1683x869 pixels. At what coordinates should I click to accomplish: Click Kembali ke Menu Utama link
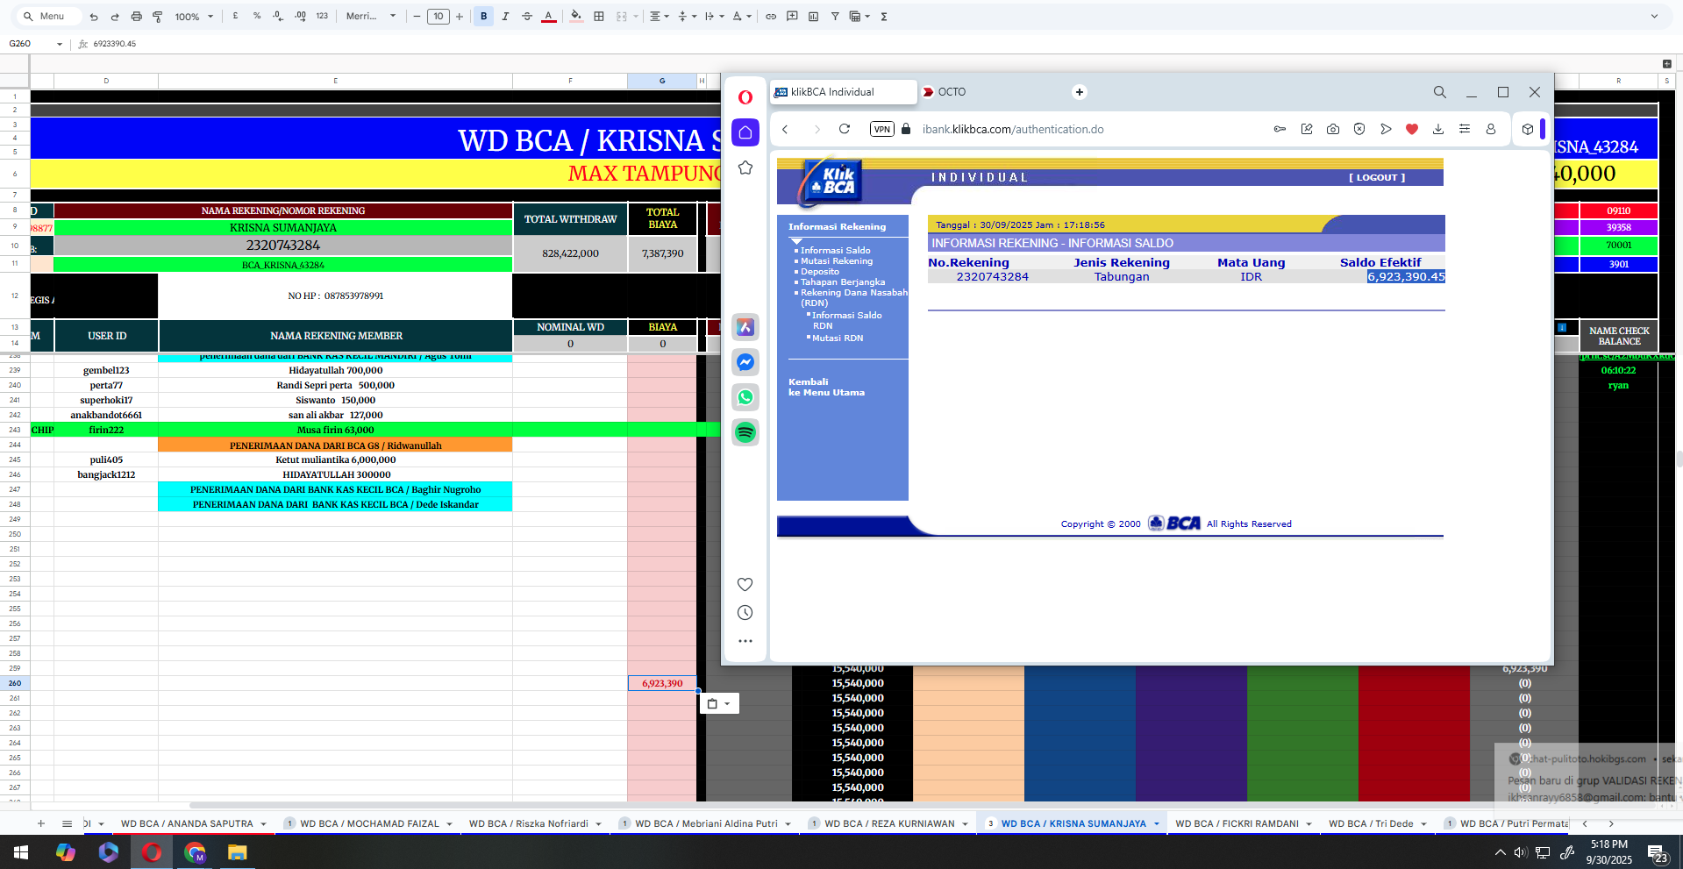pos(826,388)
